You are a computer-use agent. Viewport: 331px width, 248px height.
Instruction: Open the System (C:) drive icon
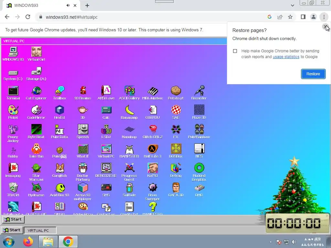tap(13, 75)
